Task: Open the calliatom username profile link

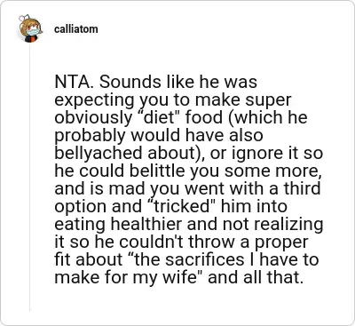Action: pyautogui.click(x=75, y=29)
